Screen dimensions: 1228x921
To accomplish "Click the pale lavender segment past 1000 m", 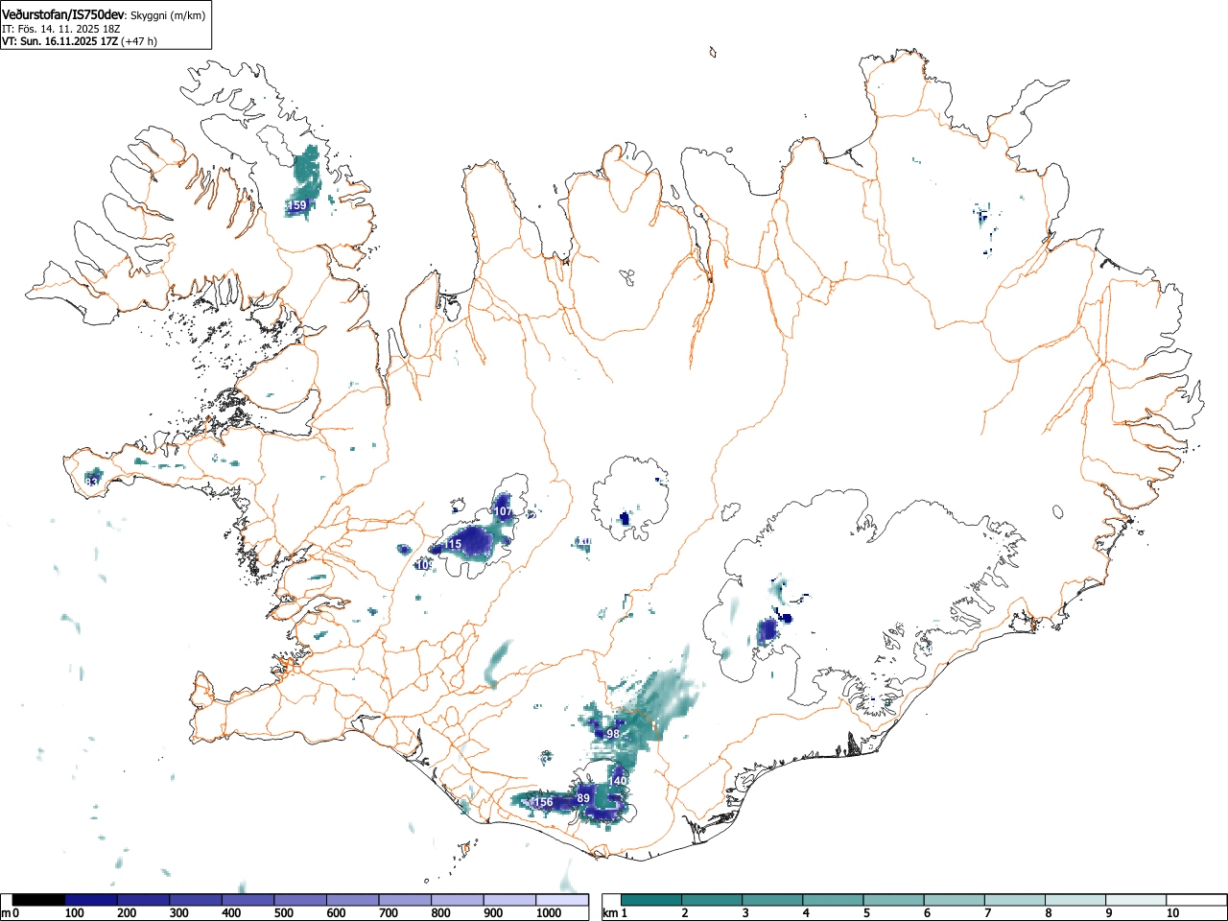I will click(562, 900).
